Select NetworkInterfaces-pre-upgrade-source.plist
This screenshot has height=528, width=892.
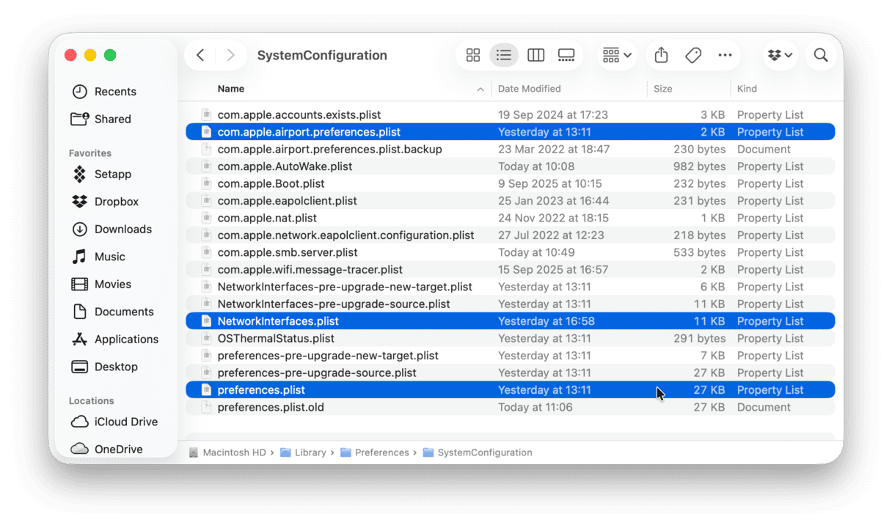pyautogui.click(x=510, y=304)
